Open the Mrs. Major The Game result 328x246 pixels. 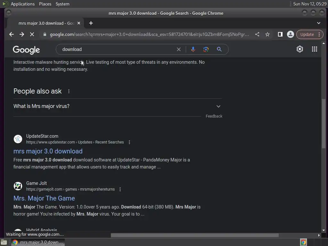pyautogui.click(x=44, y=198)
